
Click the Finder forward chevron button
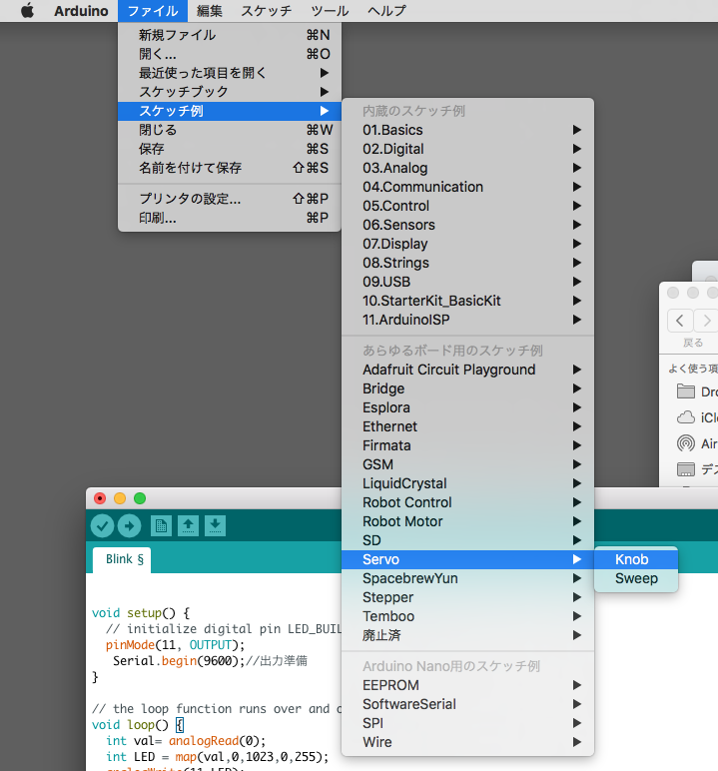coord(707,322)
